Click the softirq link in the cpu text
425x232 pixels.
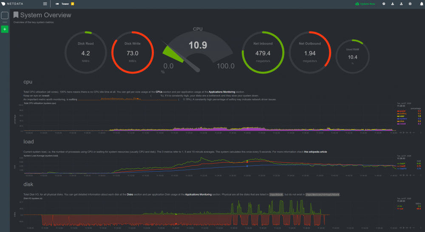(73, 99)
